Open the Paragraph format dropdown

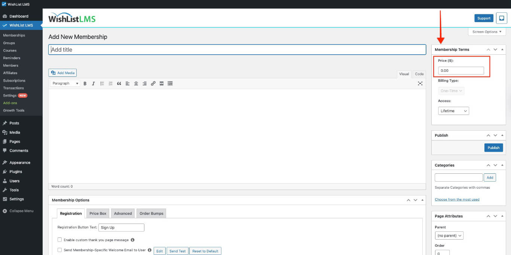[65, 84]
